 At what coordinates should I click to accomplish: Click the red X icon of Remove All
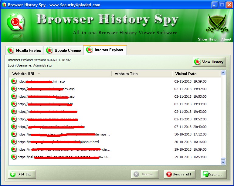[x=169, y=174]
